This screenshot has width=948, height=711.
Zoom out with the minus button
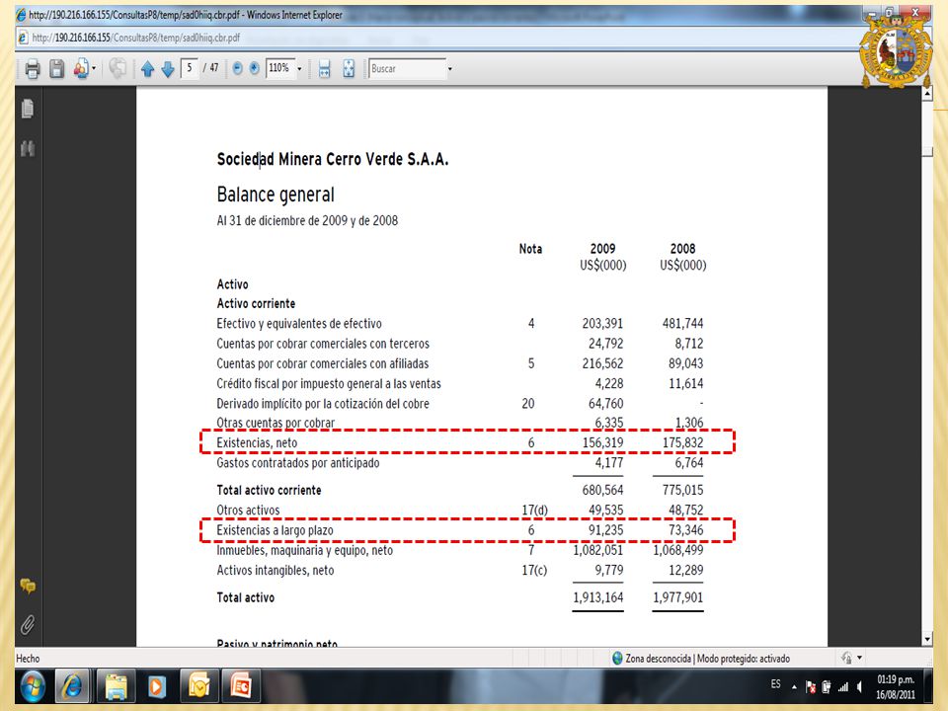coord(238,69)
